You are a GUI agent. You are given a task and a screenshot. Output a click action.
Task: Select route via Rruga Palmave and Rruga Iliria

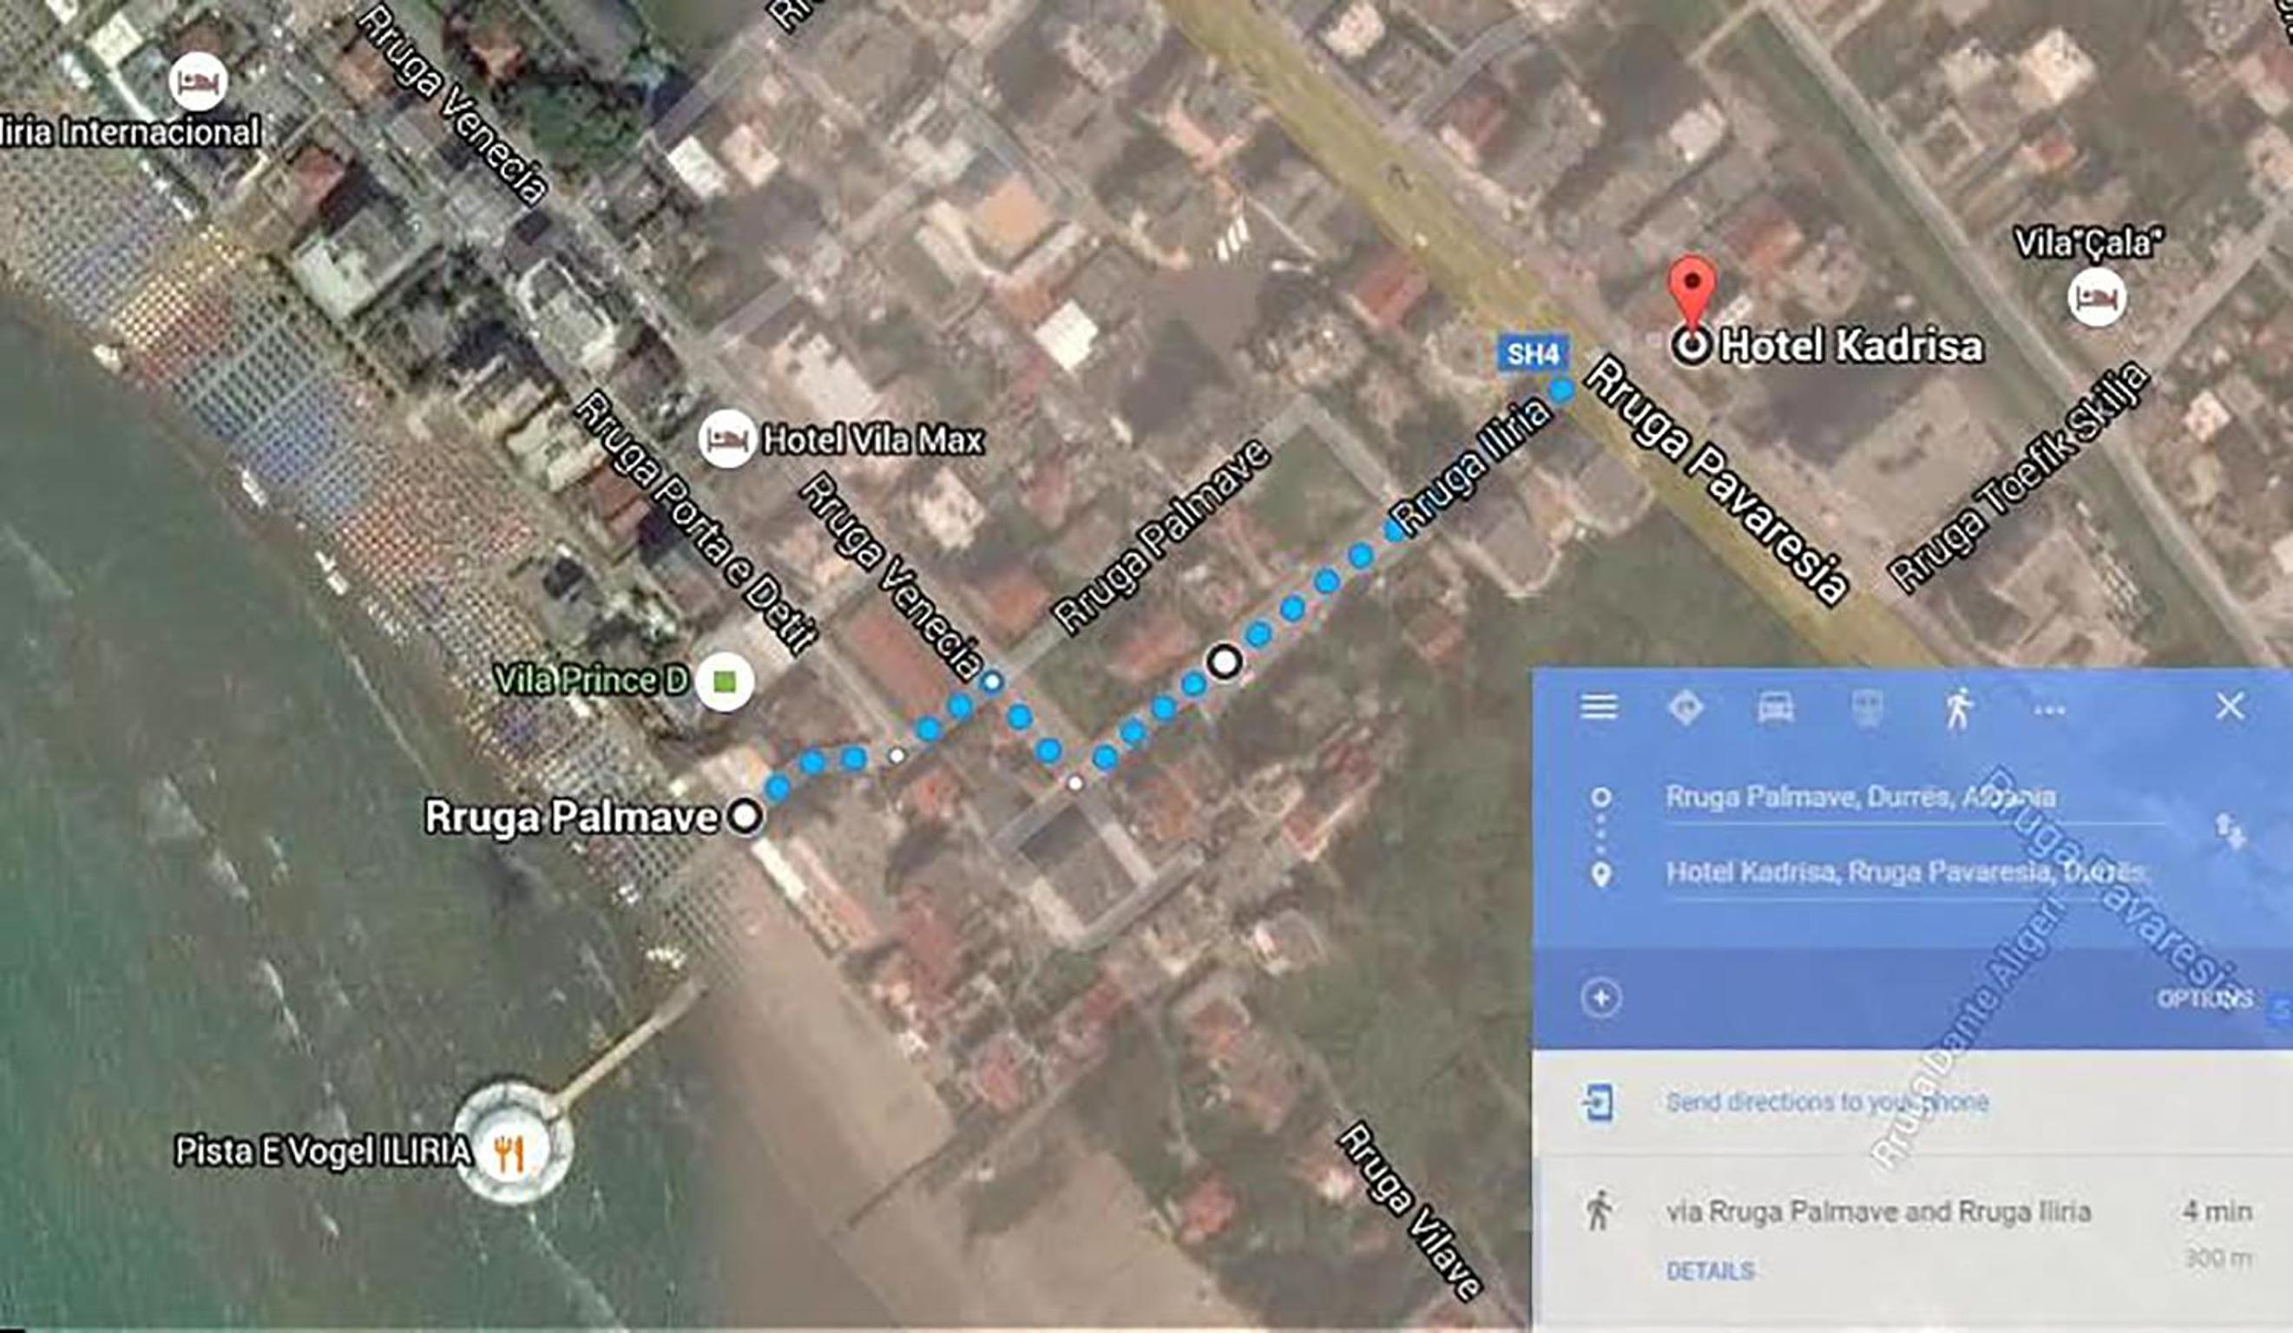[x=1912, y=1236]
